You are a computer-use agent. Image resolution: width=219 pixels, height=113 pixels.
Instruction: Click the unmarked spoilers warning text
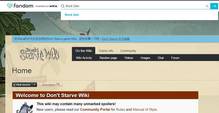(76, 104)
